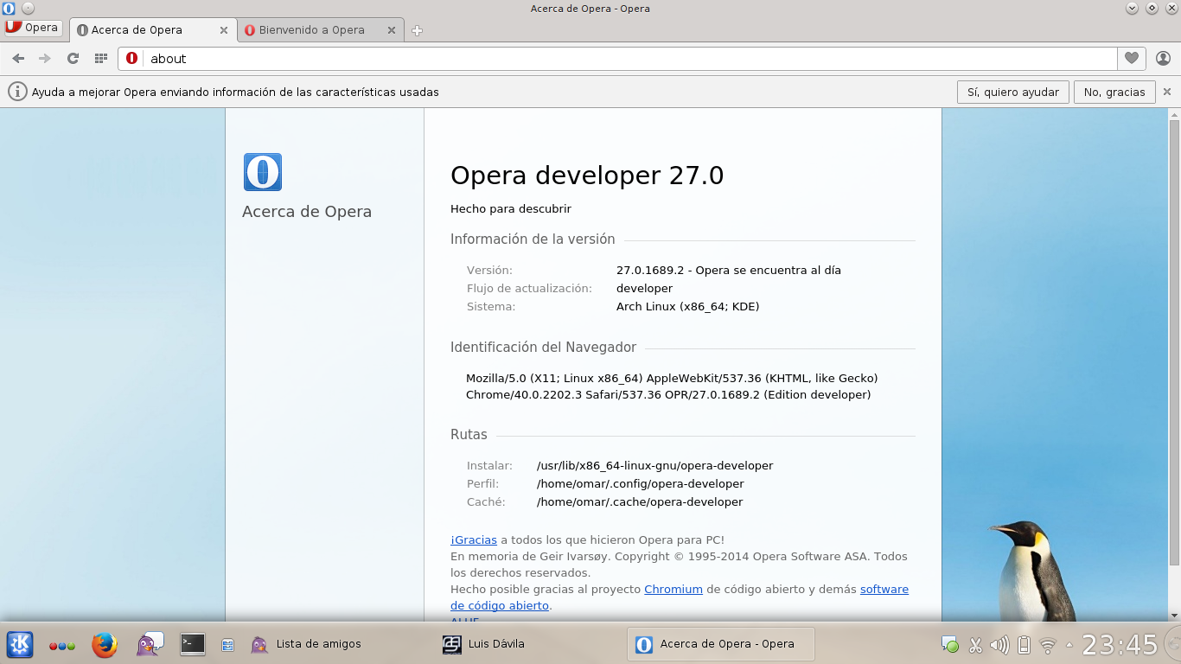Viewport: 1181px width, 664px height.
Task: Click the page vertical scrollbar
Action: 1174,343
